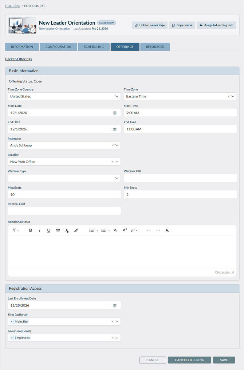Open the Location dropdown
The image size is (244, 370).
[117, 162]
